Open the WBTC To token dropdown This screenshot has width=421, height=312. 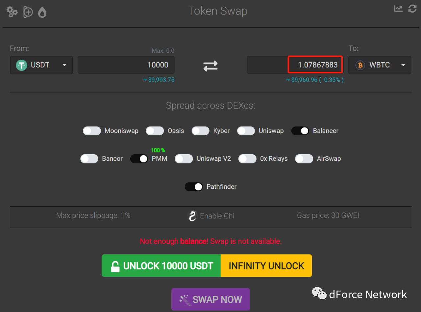pyautogui.click(x=380, y=65)
